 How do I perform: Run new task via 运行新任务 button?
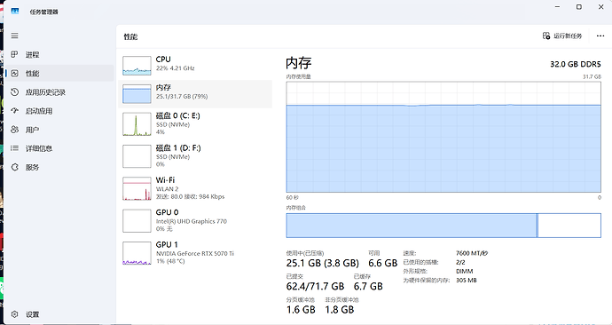[562, 36]
